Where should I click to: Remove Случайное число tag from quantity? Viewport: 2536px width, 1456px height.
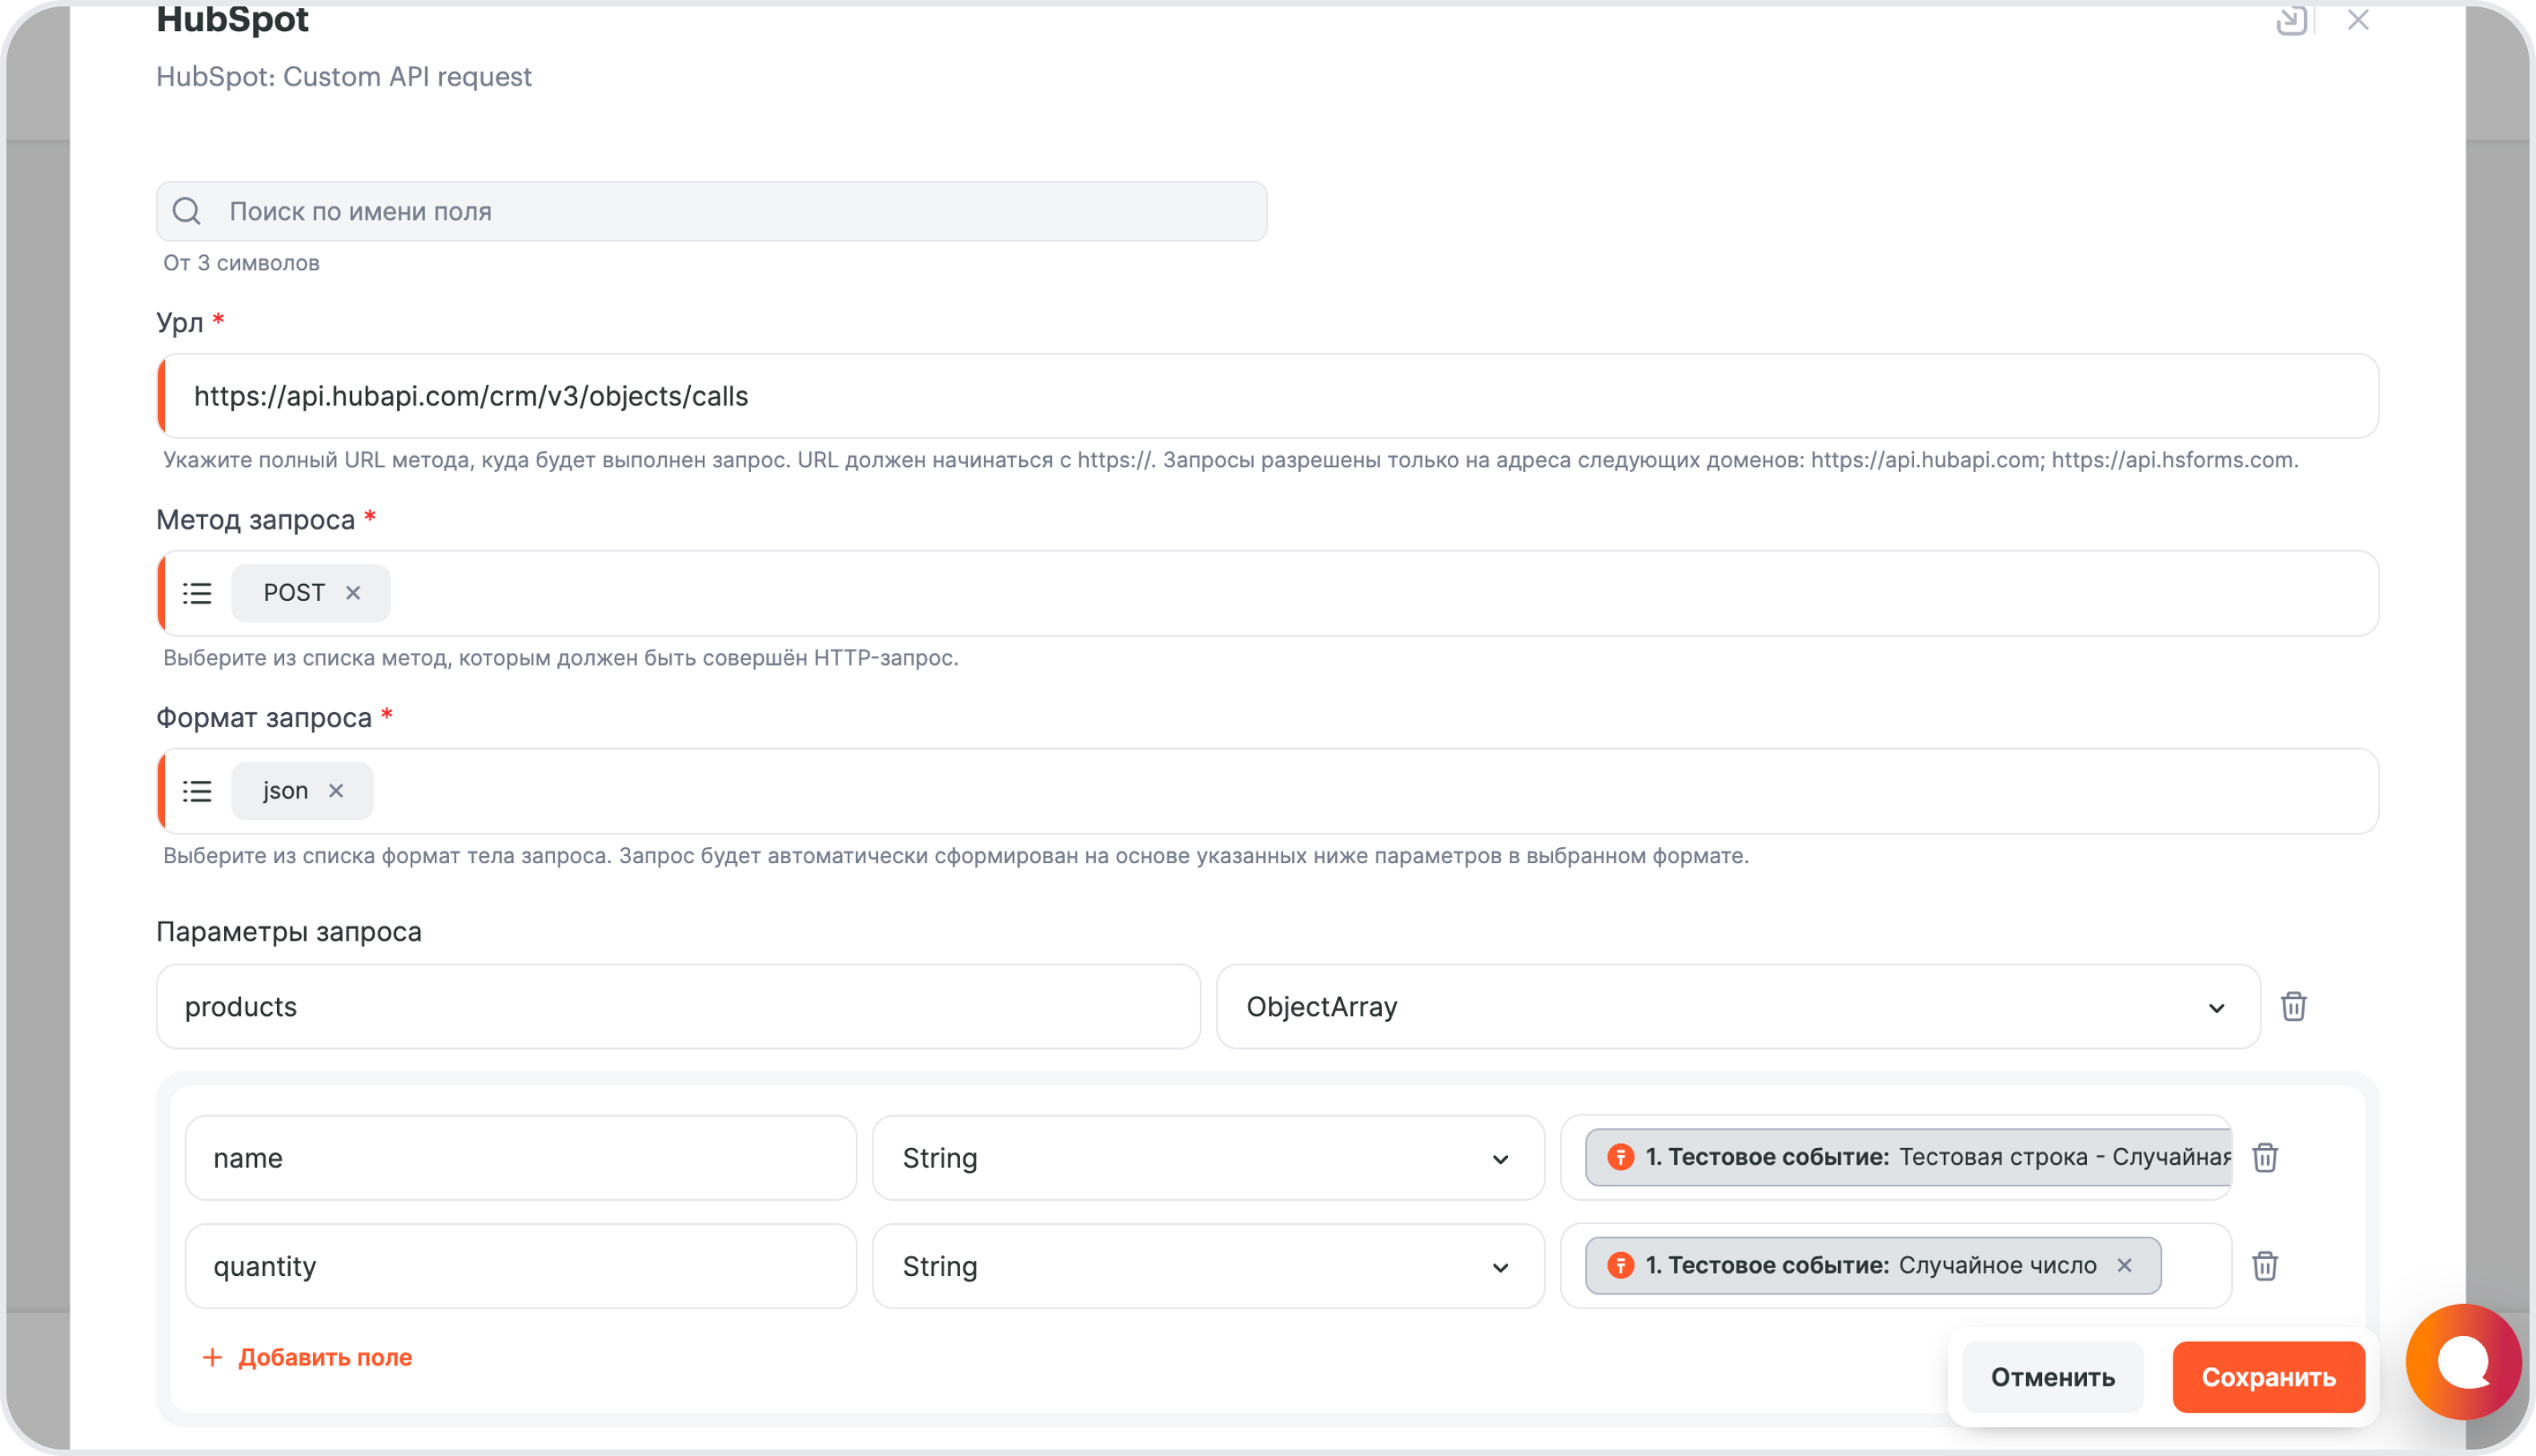tap(2130, 1266)
